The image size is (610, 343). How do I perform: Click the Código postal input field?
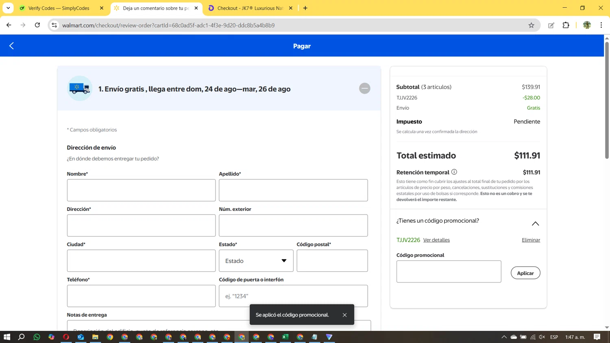[332, 261]
